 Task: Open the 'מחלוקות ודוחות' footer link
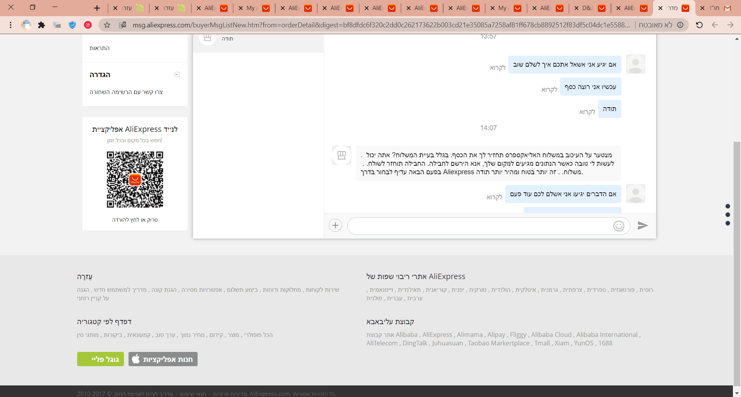282,290
